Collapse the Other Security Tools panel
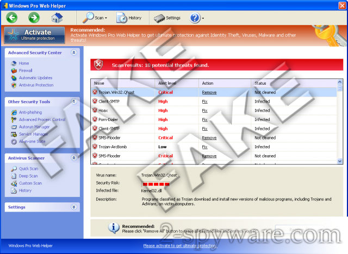The width and height of the screenshot is (348, 254). point(74,101)
